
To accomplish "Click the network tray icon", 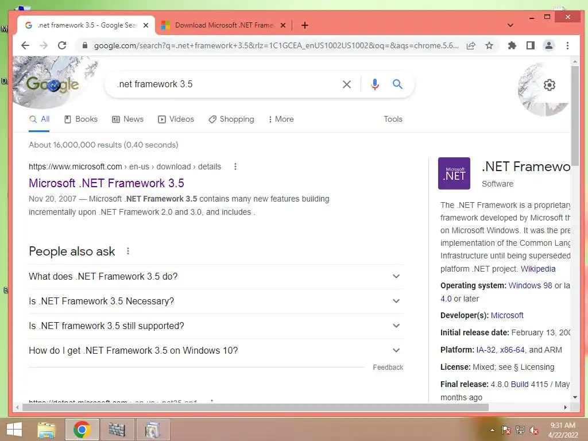I will 520,430.
